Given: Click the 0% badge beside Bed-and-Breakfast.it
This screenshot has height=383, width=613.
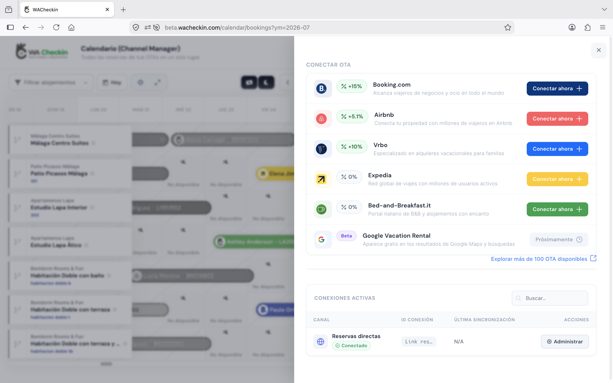Looking at the screenshot, I should point(349,208).
